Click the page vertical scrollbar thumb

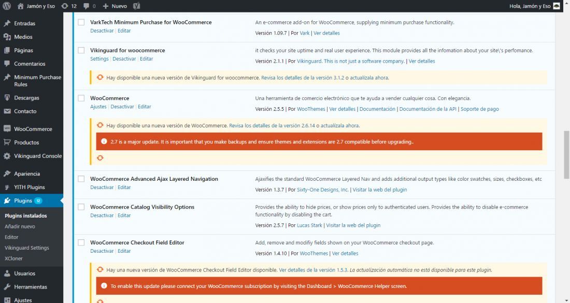tap(566, 155)
